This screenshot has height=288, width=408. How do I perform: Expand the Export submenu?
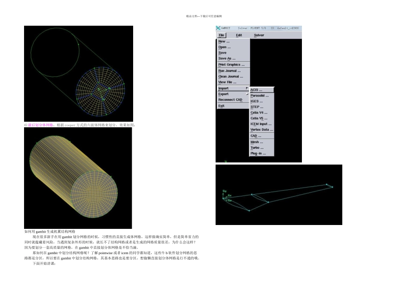pos(233,94)
